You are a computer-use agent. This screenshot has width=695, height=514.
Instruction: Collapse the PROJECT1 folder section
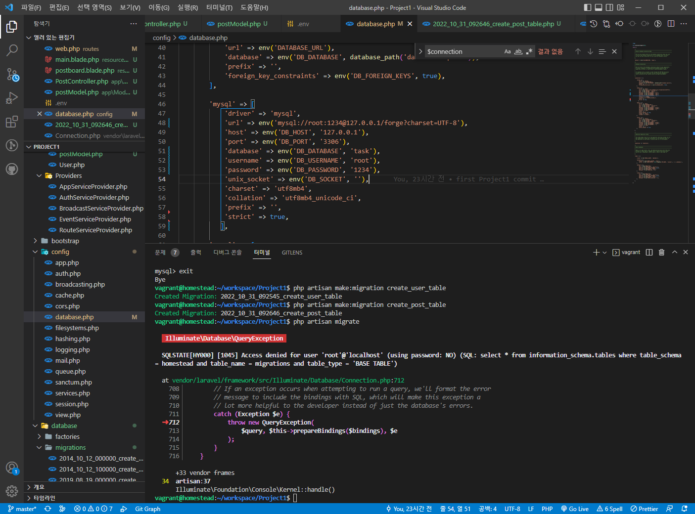tap(29, 147)
